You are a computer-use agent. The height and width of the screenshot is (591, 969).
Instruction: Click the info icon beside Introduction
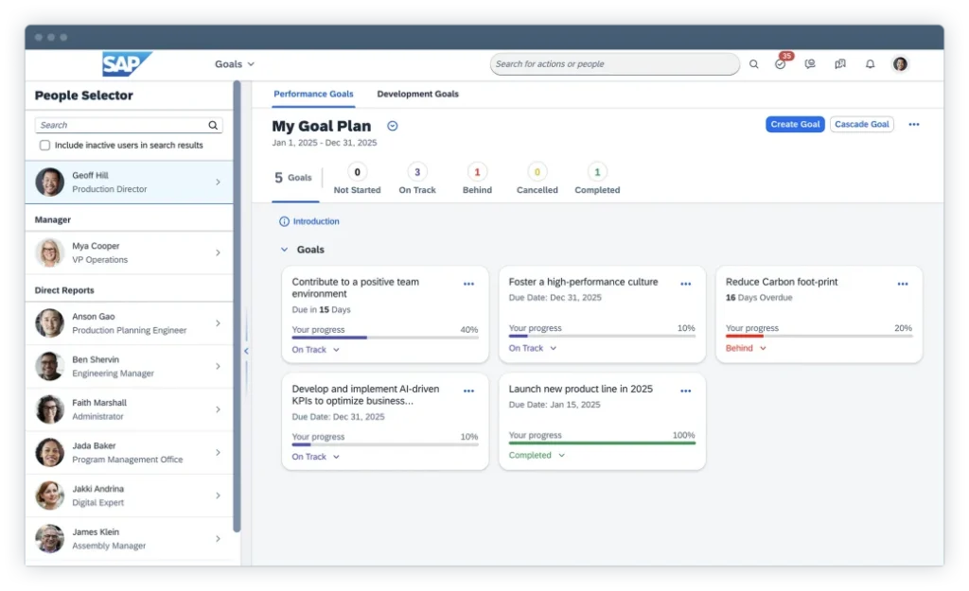pos(284,221)
